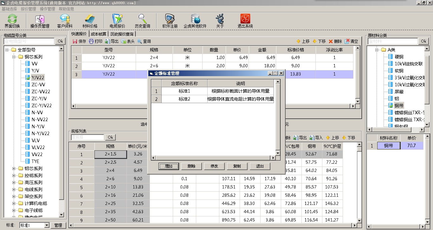Viewport: 433px width, 230px height.
Task: Open 操作员管理 from the toolbar
Action: (x=40, y=21)
